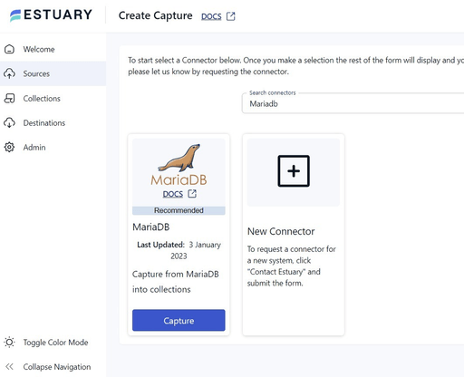Collapse Navigation text in sidebar
The image size is (464, 377).
[57, 367]
